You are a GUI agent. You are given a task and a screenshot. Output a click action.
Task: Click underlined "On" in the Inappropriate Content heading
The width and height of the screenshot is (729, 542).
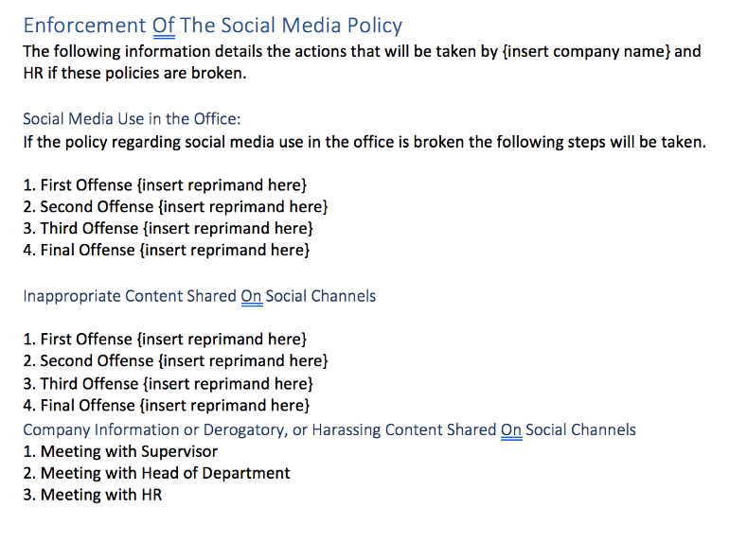251,296
